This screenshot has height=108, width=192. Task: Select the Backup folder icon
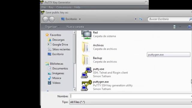[86, 60]
